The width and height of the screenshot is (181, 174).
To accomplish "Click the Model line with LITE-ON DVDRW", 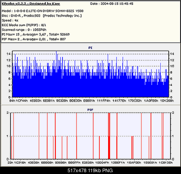I will tap(43, 11).
